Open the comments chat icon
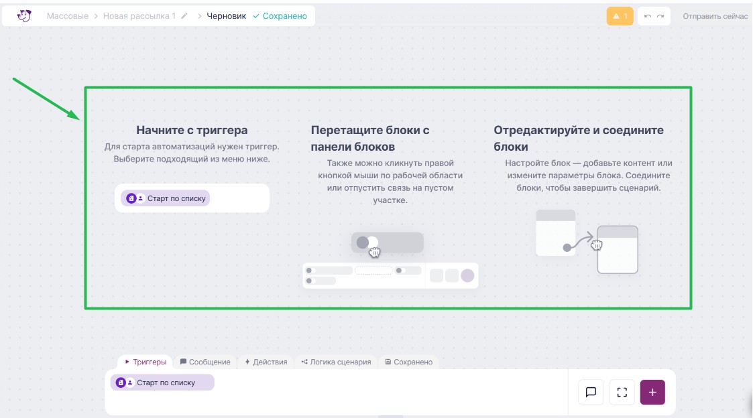Screen dimensions: 753x418 [591, 392]
